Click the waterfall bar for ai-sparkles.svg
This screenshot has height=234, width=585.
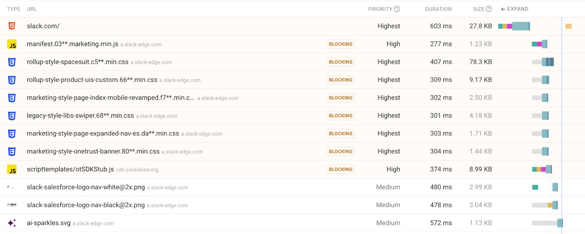(x=547, y=223)
